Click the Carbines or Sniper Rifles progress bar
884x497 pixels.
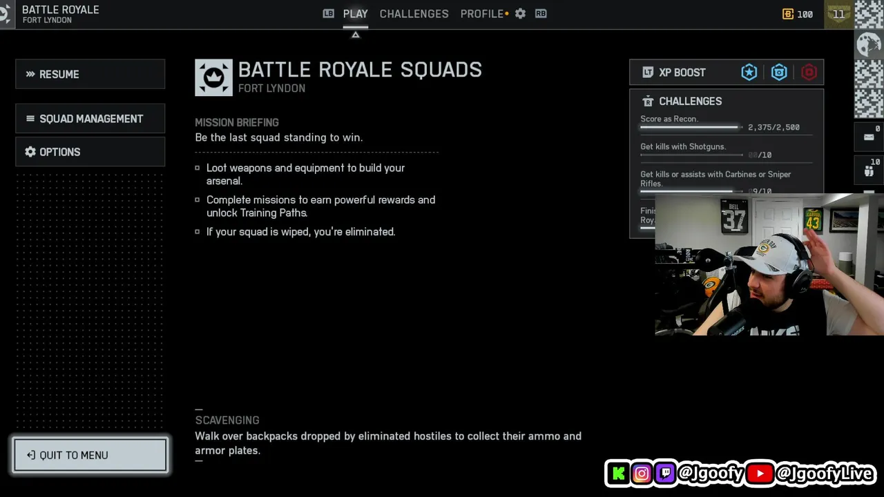pyautogui.click(x=691, y=191)
